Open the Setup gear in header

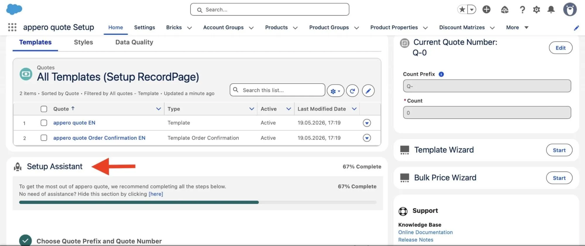coord(536,10)
